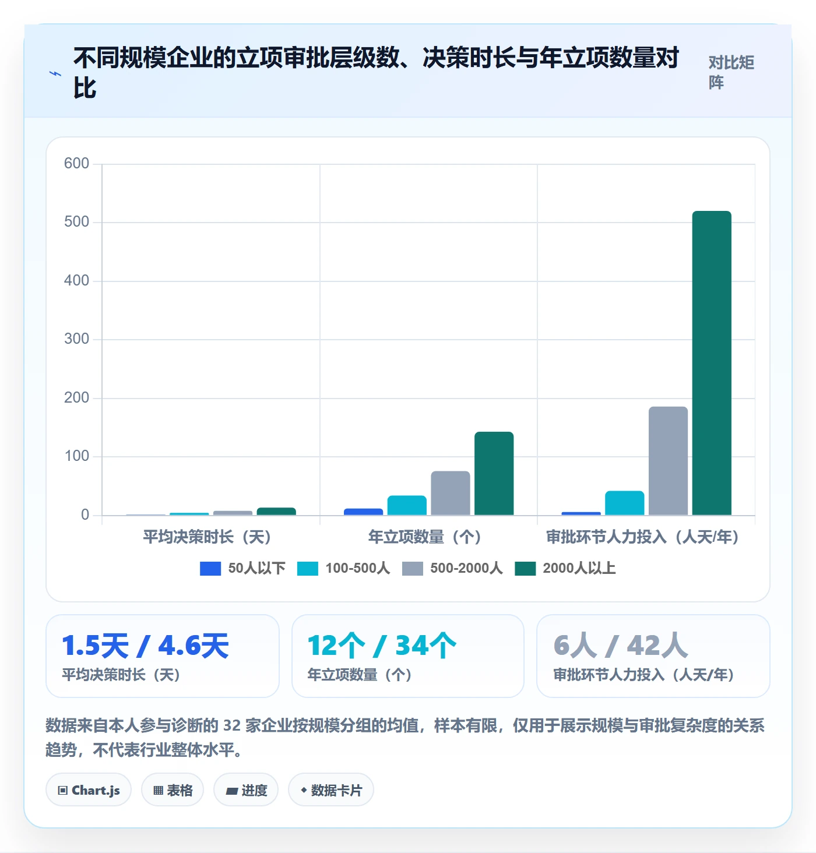Click the 300 y-axis tick label
Image resolution: width=816 pixels, height=853 pixels.
[76, 339]
